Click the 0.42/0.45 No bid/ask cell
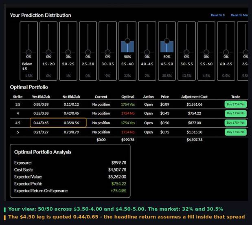Image resolution: width=252 pixels, height=225 pixels. 71,113
